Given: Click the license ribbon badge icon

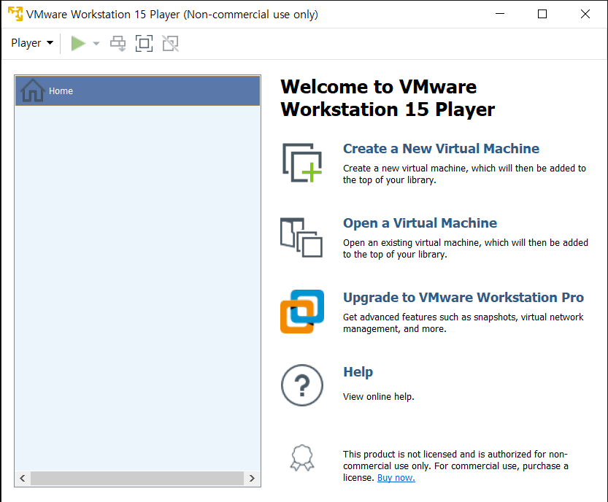Looking at the screenshot, I should tap(302, 457).
